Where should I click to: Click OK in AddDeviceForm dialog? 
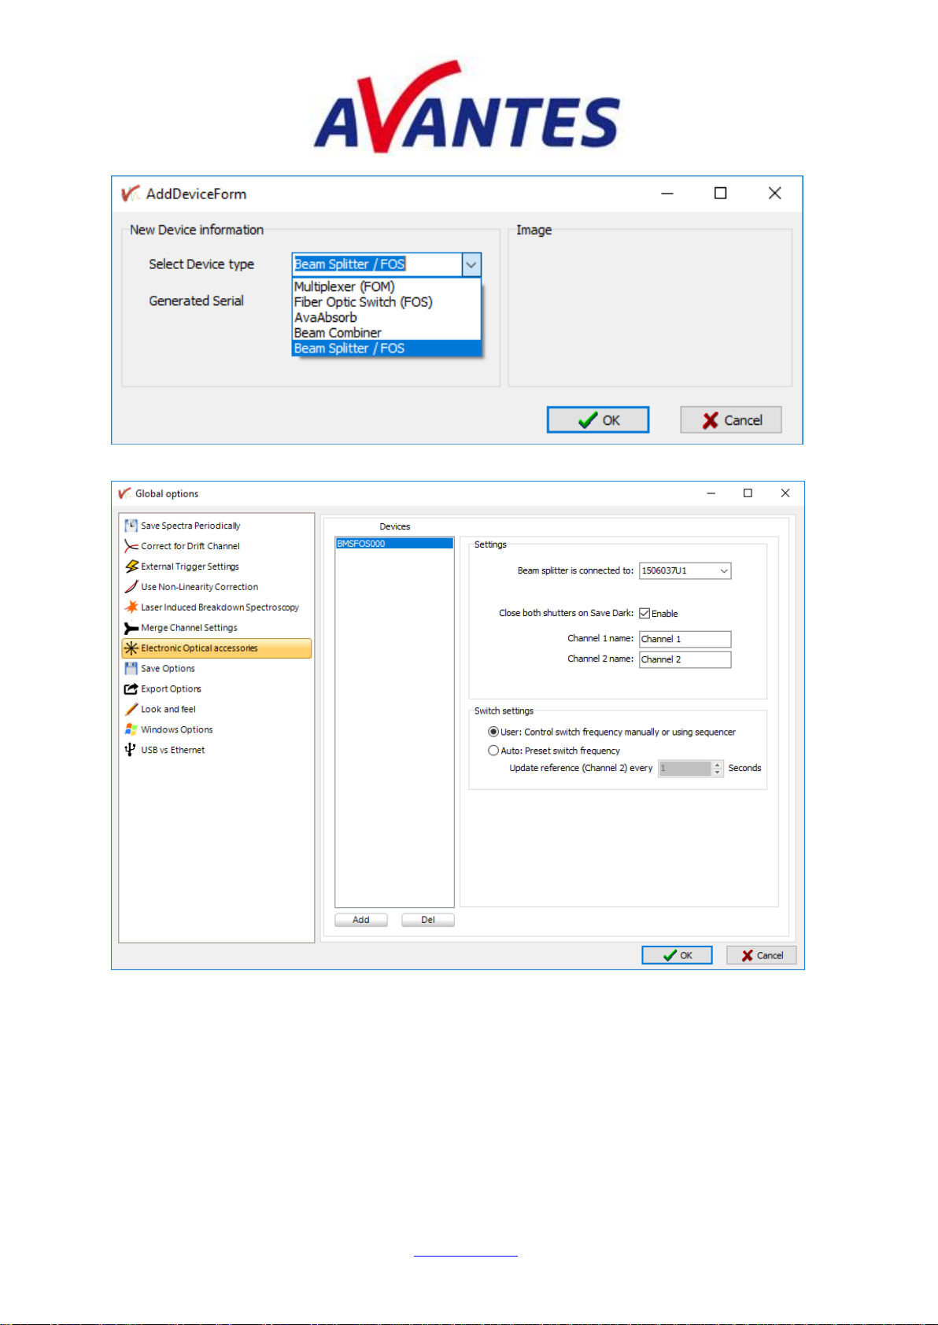coord(598,421)
